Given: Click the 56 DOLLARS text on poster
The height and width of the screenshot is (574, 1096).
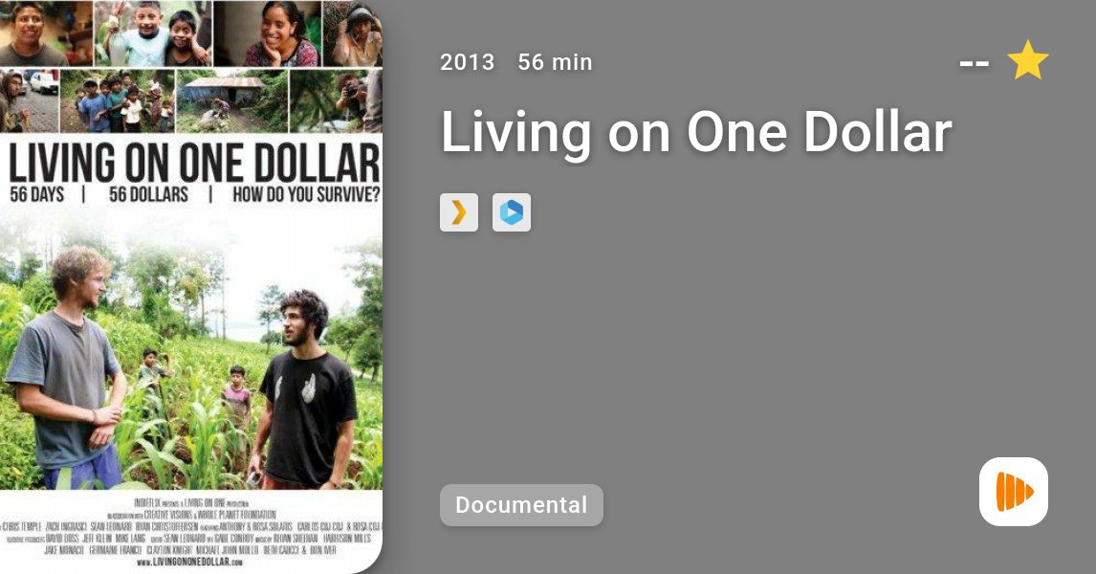Looking at the screenshot, I should [148, 194].
